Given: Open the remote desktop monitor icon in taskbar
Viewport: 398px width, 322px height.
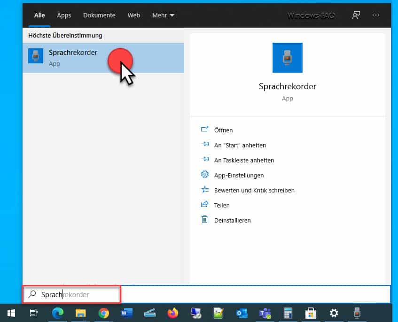Looking at the screenshot, I should tap(195, 313).
